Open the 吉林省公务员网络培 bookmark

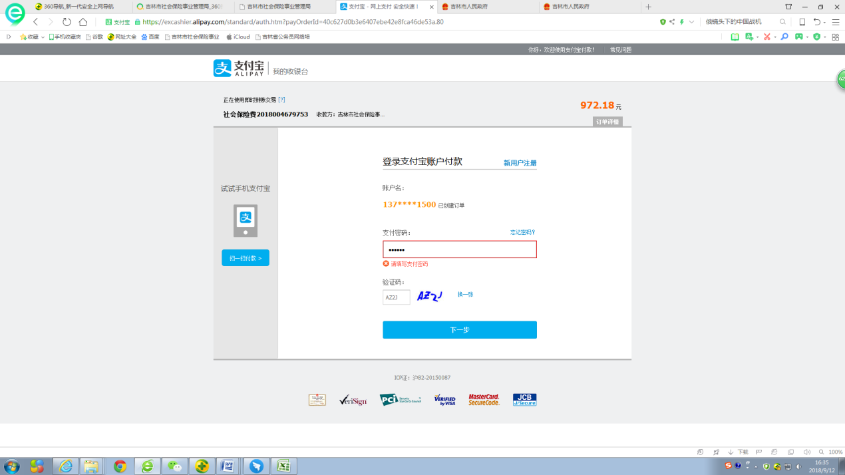(x=283, y=37)
